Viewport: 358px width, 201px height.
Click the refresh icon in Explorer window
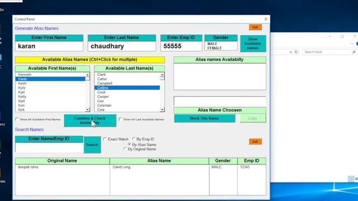tap(296, 52)
